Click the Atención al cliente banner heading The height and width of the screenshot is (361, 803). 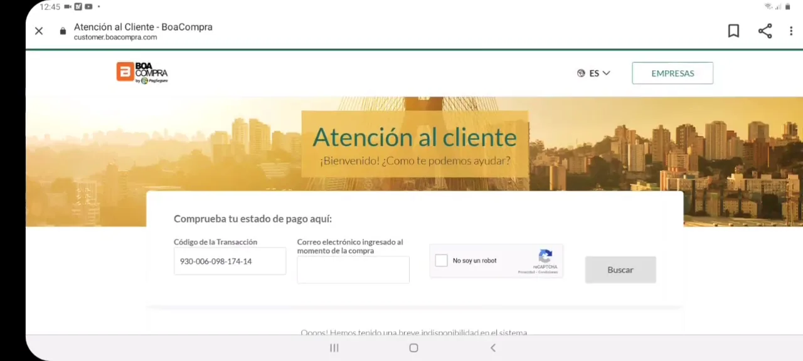click(x=415, y=137)
